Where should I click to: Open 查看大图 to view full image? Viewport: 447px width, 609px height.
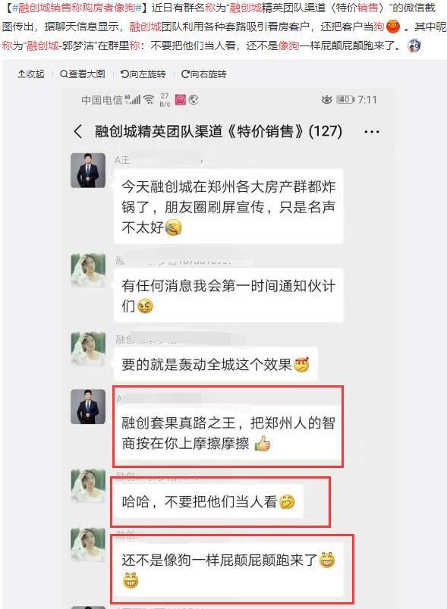coord(83,74)
